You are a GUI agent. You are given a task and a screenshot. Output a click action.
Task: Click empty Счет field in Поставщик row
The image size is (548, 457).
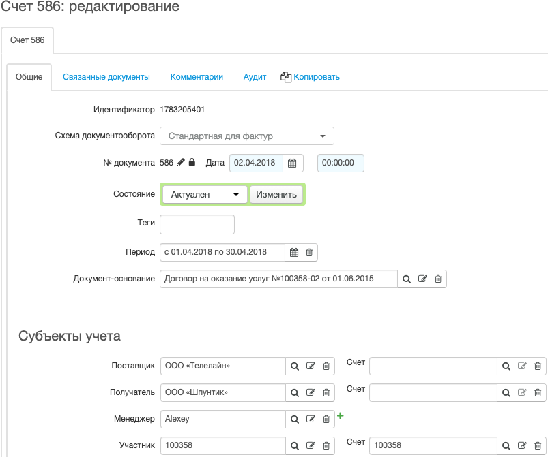click(433, 366)
